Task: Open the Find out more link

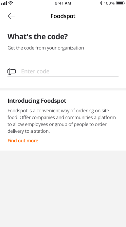Action: coord(23,141)
